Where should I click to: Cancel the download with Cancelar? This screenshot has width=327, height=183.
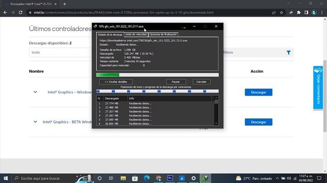click(x=201, y=82)
